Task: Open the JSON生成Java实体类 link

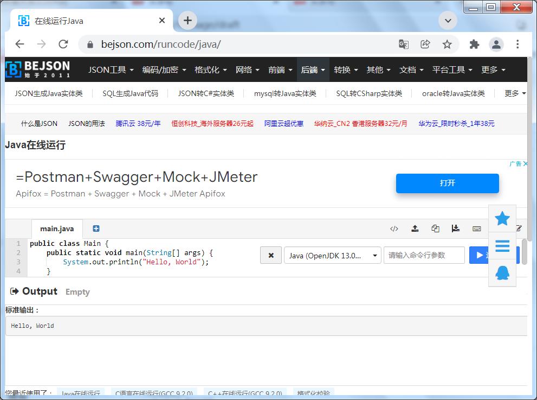Action: [49, 93]
